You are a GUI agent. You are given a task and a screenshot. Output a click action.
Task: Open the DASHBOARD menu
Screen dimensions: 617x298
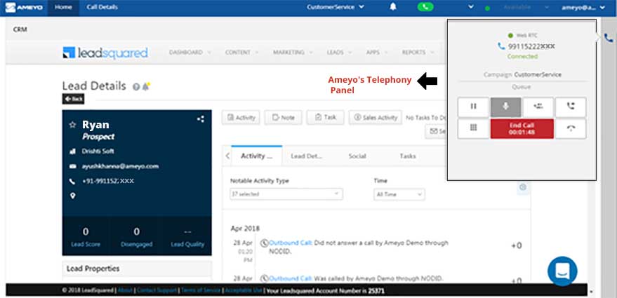point(190,53)
